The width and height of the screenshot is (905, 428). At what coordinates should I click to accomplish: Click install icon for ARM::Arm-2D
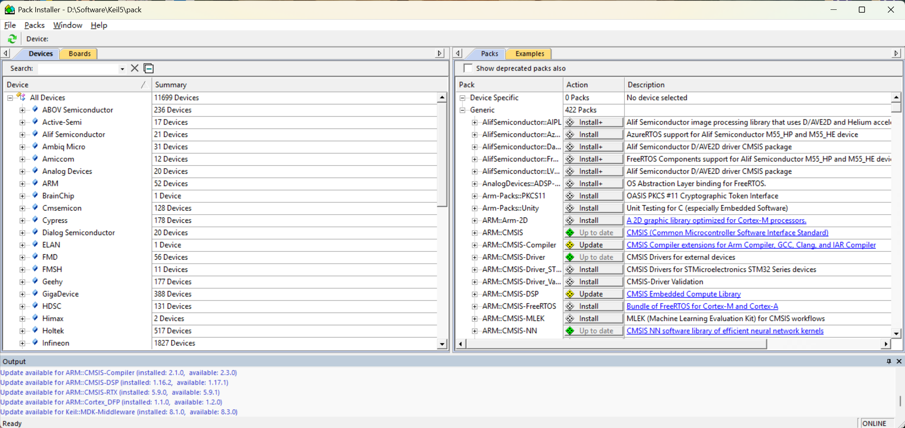click(570, 220)
